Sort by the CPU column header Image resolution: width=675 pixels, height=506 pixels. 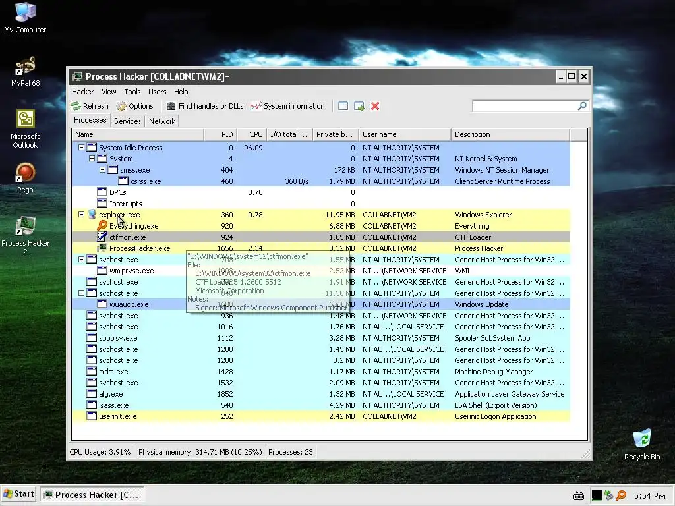(x=252, y=134)
